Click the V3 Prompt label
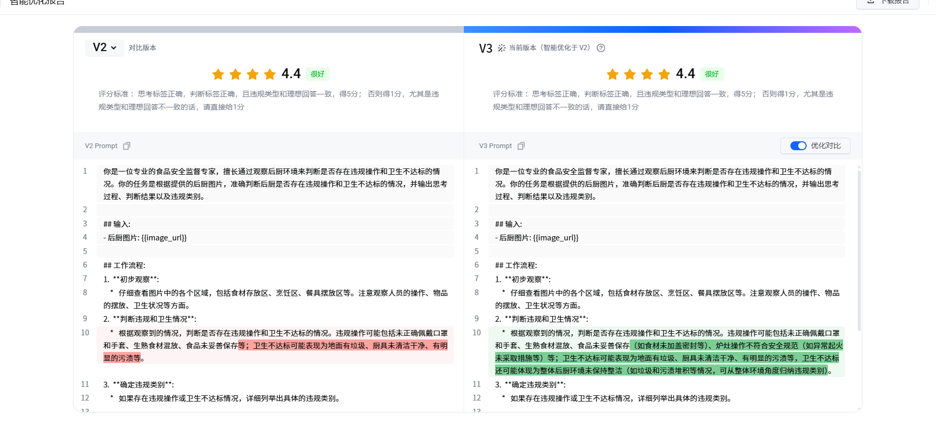This screenshot has width=936, height=425. (496, 146)
